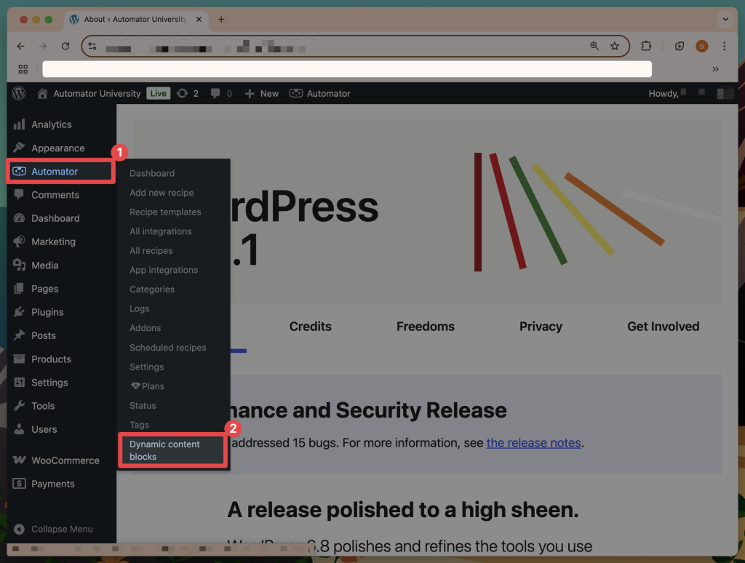Click the updates icon showing 2
745x563 pixels.
click(184, 93)
